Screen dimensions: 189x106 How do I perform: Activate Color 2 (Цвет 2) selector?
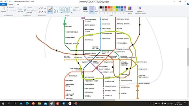pos(97,10)
